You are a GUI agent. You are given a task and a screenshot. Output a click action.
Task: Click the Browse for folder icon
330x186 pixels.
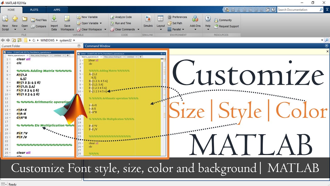(19, 40)
